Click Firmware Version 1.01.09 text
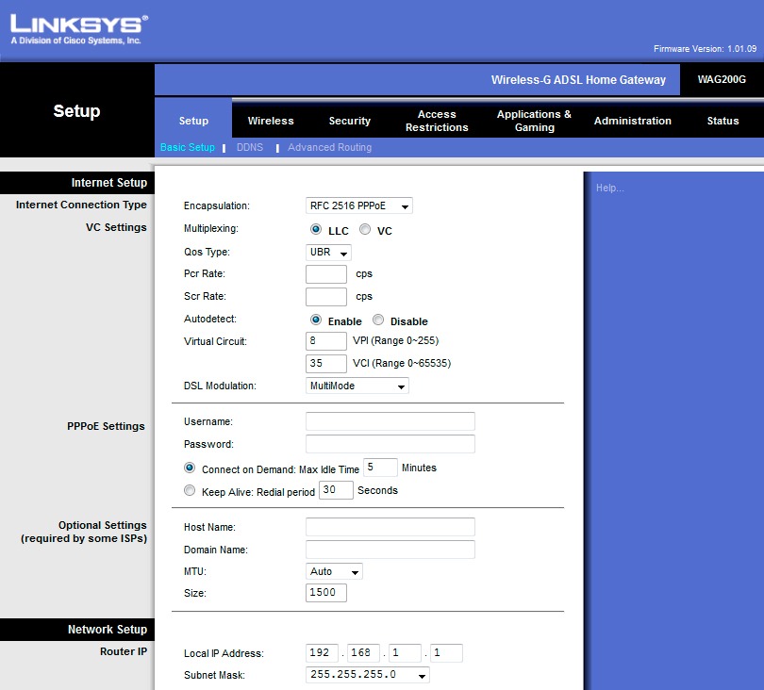 click(x=705, y=49)
